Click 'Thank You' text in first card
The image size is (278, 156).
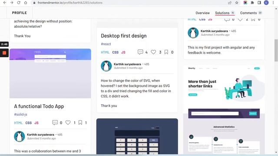(x=22, y=36)
